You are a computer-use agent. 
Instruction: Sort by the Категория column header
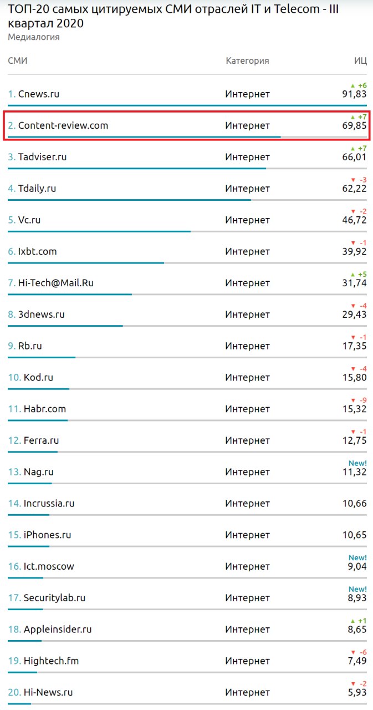(247, 61)
